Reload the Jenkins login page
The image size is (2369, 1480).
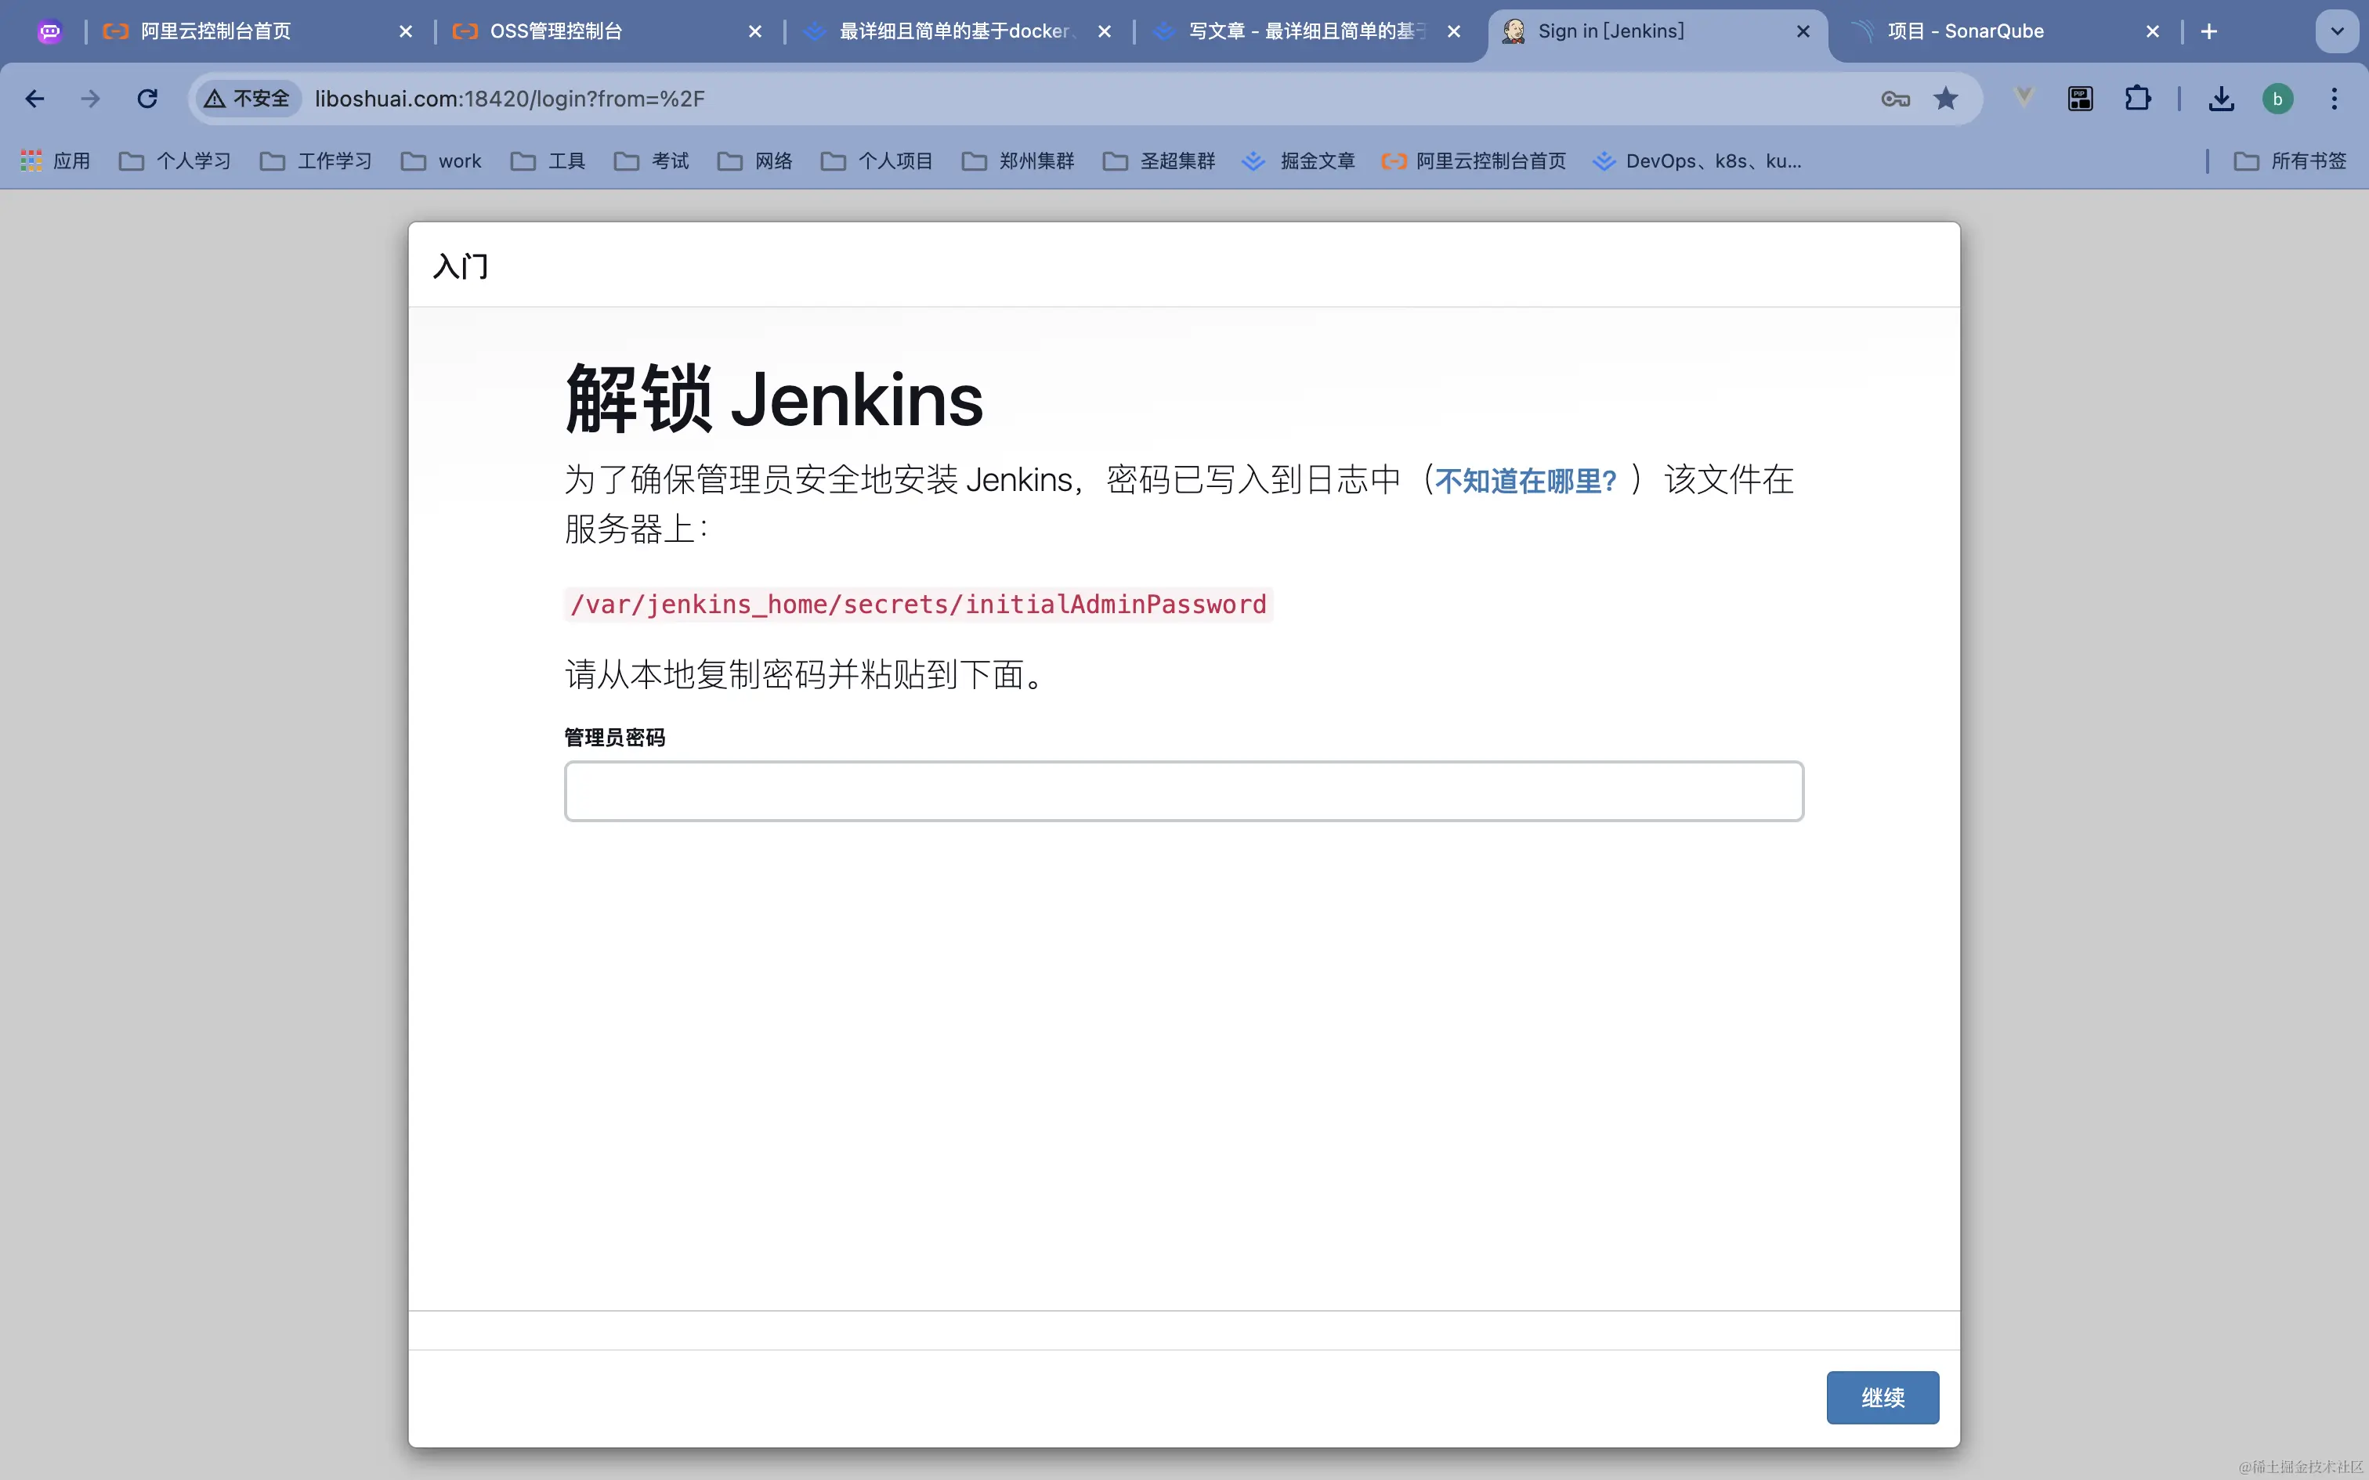[146, 99]
